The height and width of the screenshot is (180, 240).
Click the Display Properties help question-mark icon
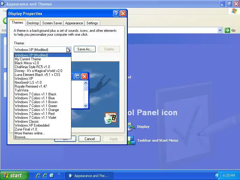(116, 13)
